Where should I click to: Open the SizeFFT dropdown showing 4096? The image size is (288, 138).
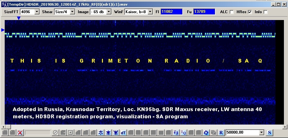coord(29,12)
